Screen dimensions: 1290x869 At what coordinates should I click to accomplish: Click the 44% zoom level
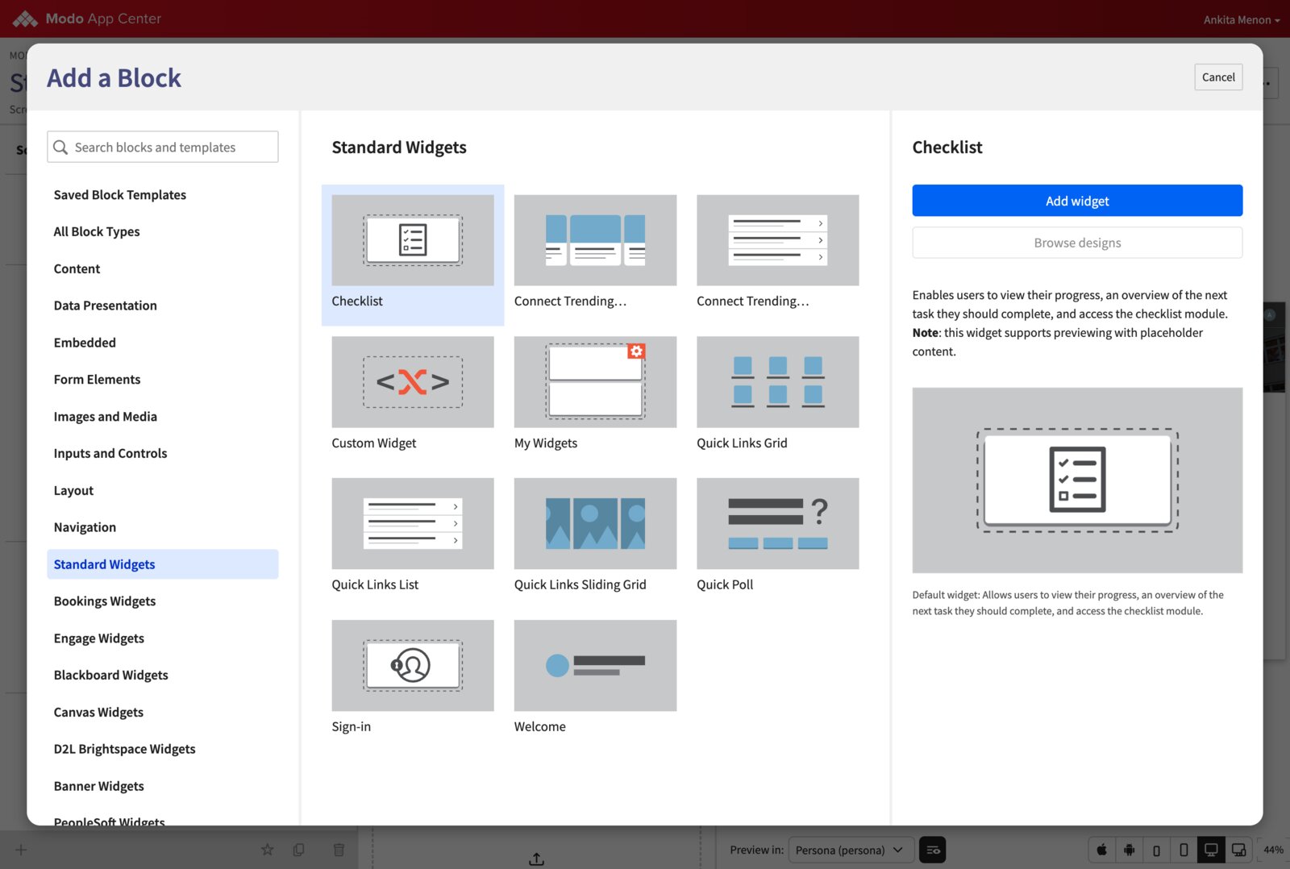pyautogui.click(x=1274, y=850)
